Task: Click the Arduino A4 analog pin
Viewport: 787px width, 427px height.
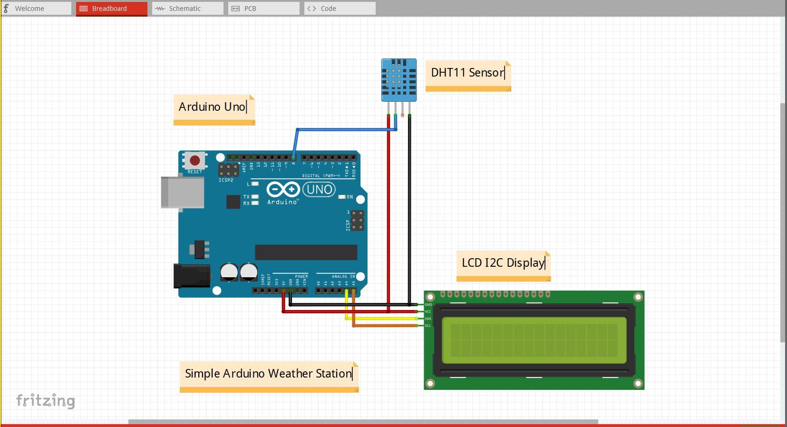Action: 347,290
